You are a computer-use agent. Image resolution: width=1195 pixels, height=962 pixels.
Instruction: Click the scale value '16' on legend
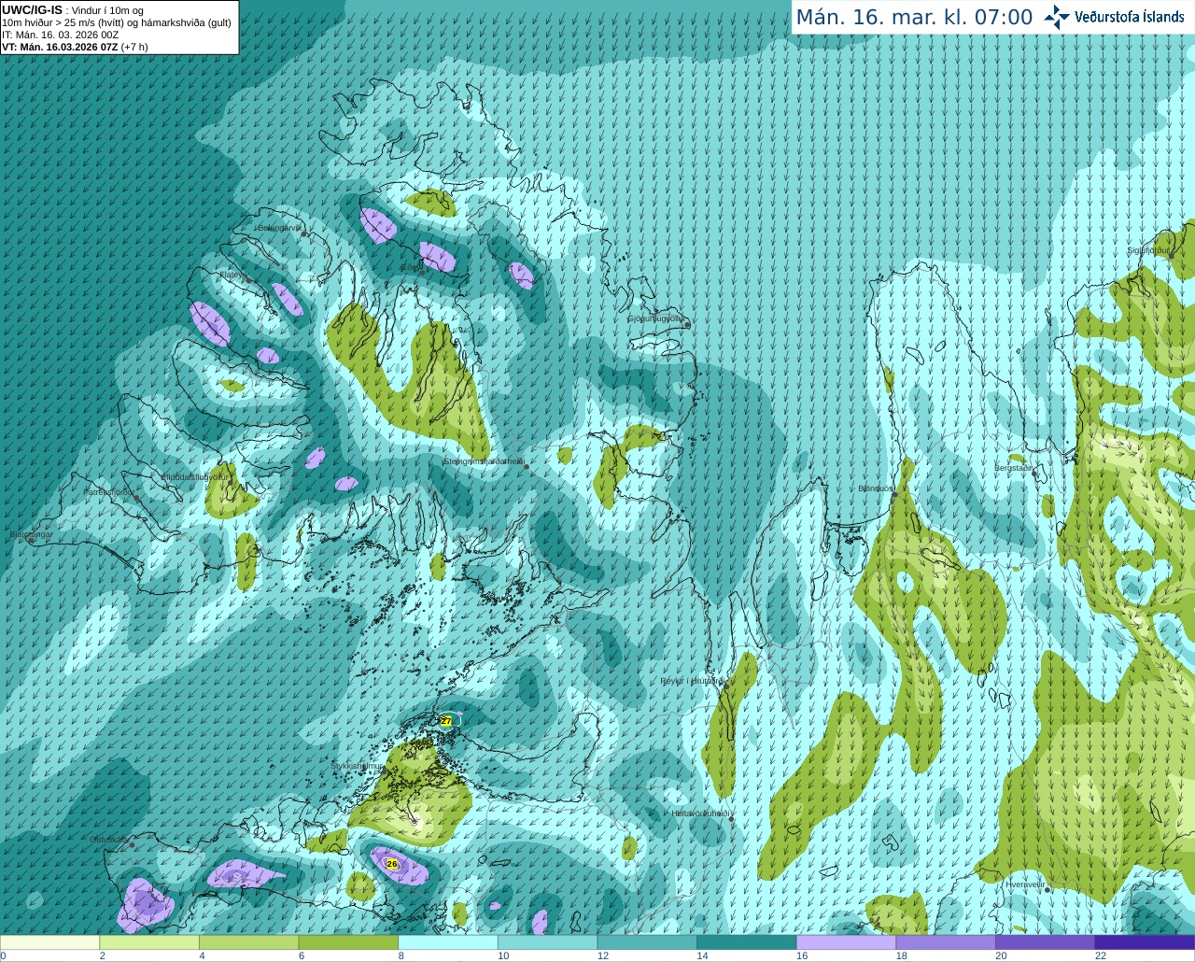pyautogui.click(x=802, y=955)
